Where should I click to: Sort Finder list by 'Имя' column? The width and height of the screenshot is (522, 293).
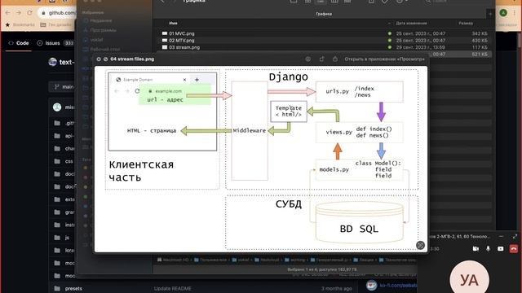point(173,24)
